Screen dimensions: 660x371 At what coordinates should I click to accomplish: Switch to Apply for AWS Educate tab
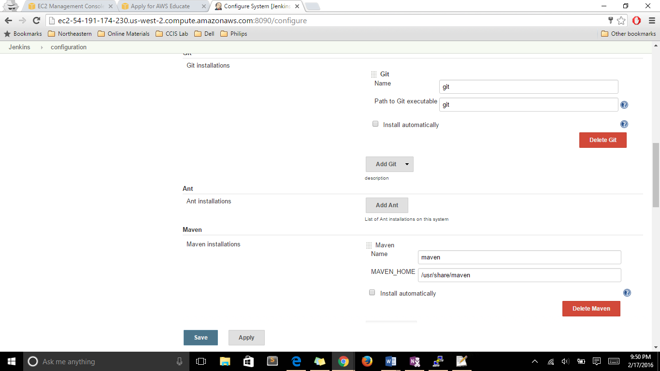click(x=160, y=6)
